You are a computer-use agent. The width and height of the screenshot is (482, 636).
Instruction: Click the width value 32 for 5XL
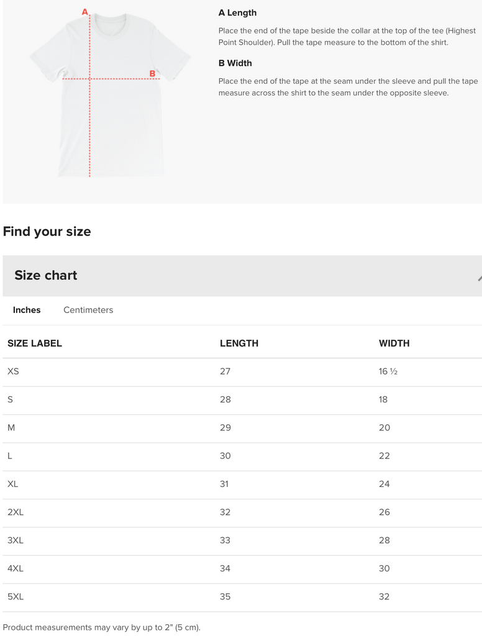(x=384, y=597)
